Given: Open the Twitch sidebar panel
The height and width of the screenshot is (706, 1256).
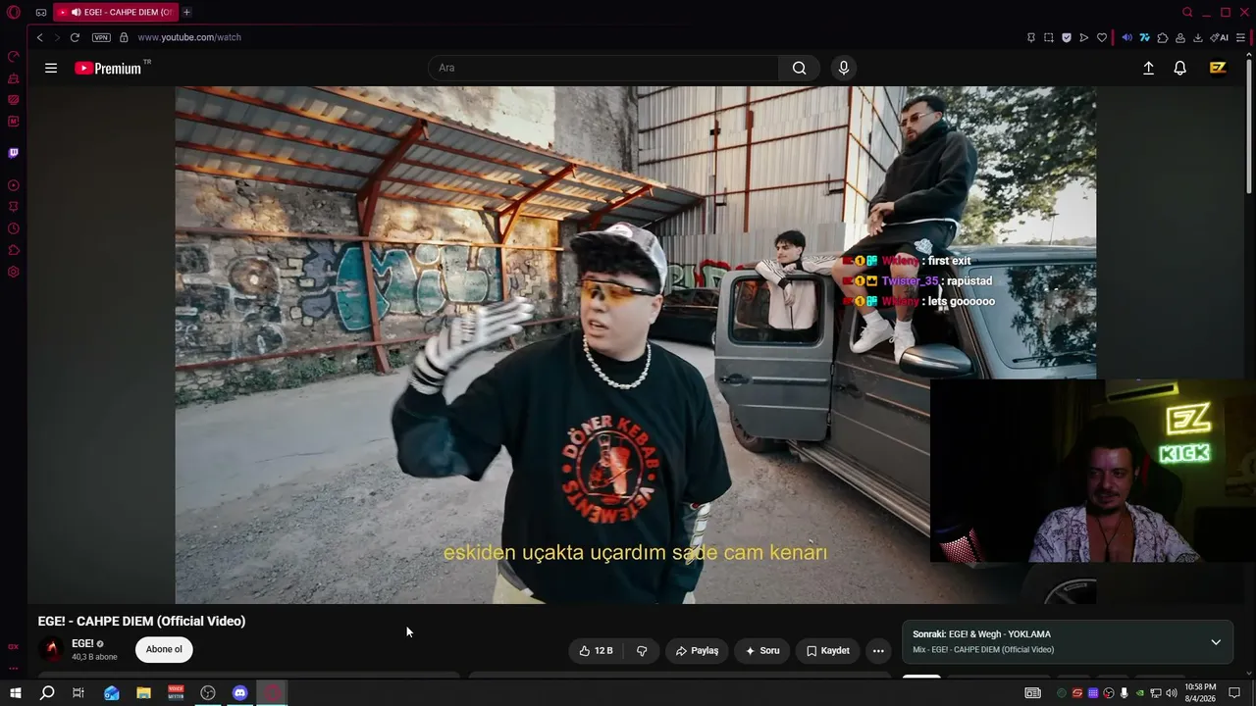Looking at the screenshot, I should pyautogui.click(x=14, y=153).
